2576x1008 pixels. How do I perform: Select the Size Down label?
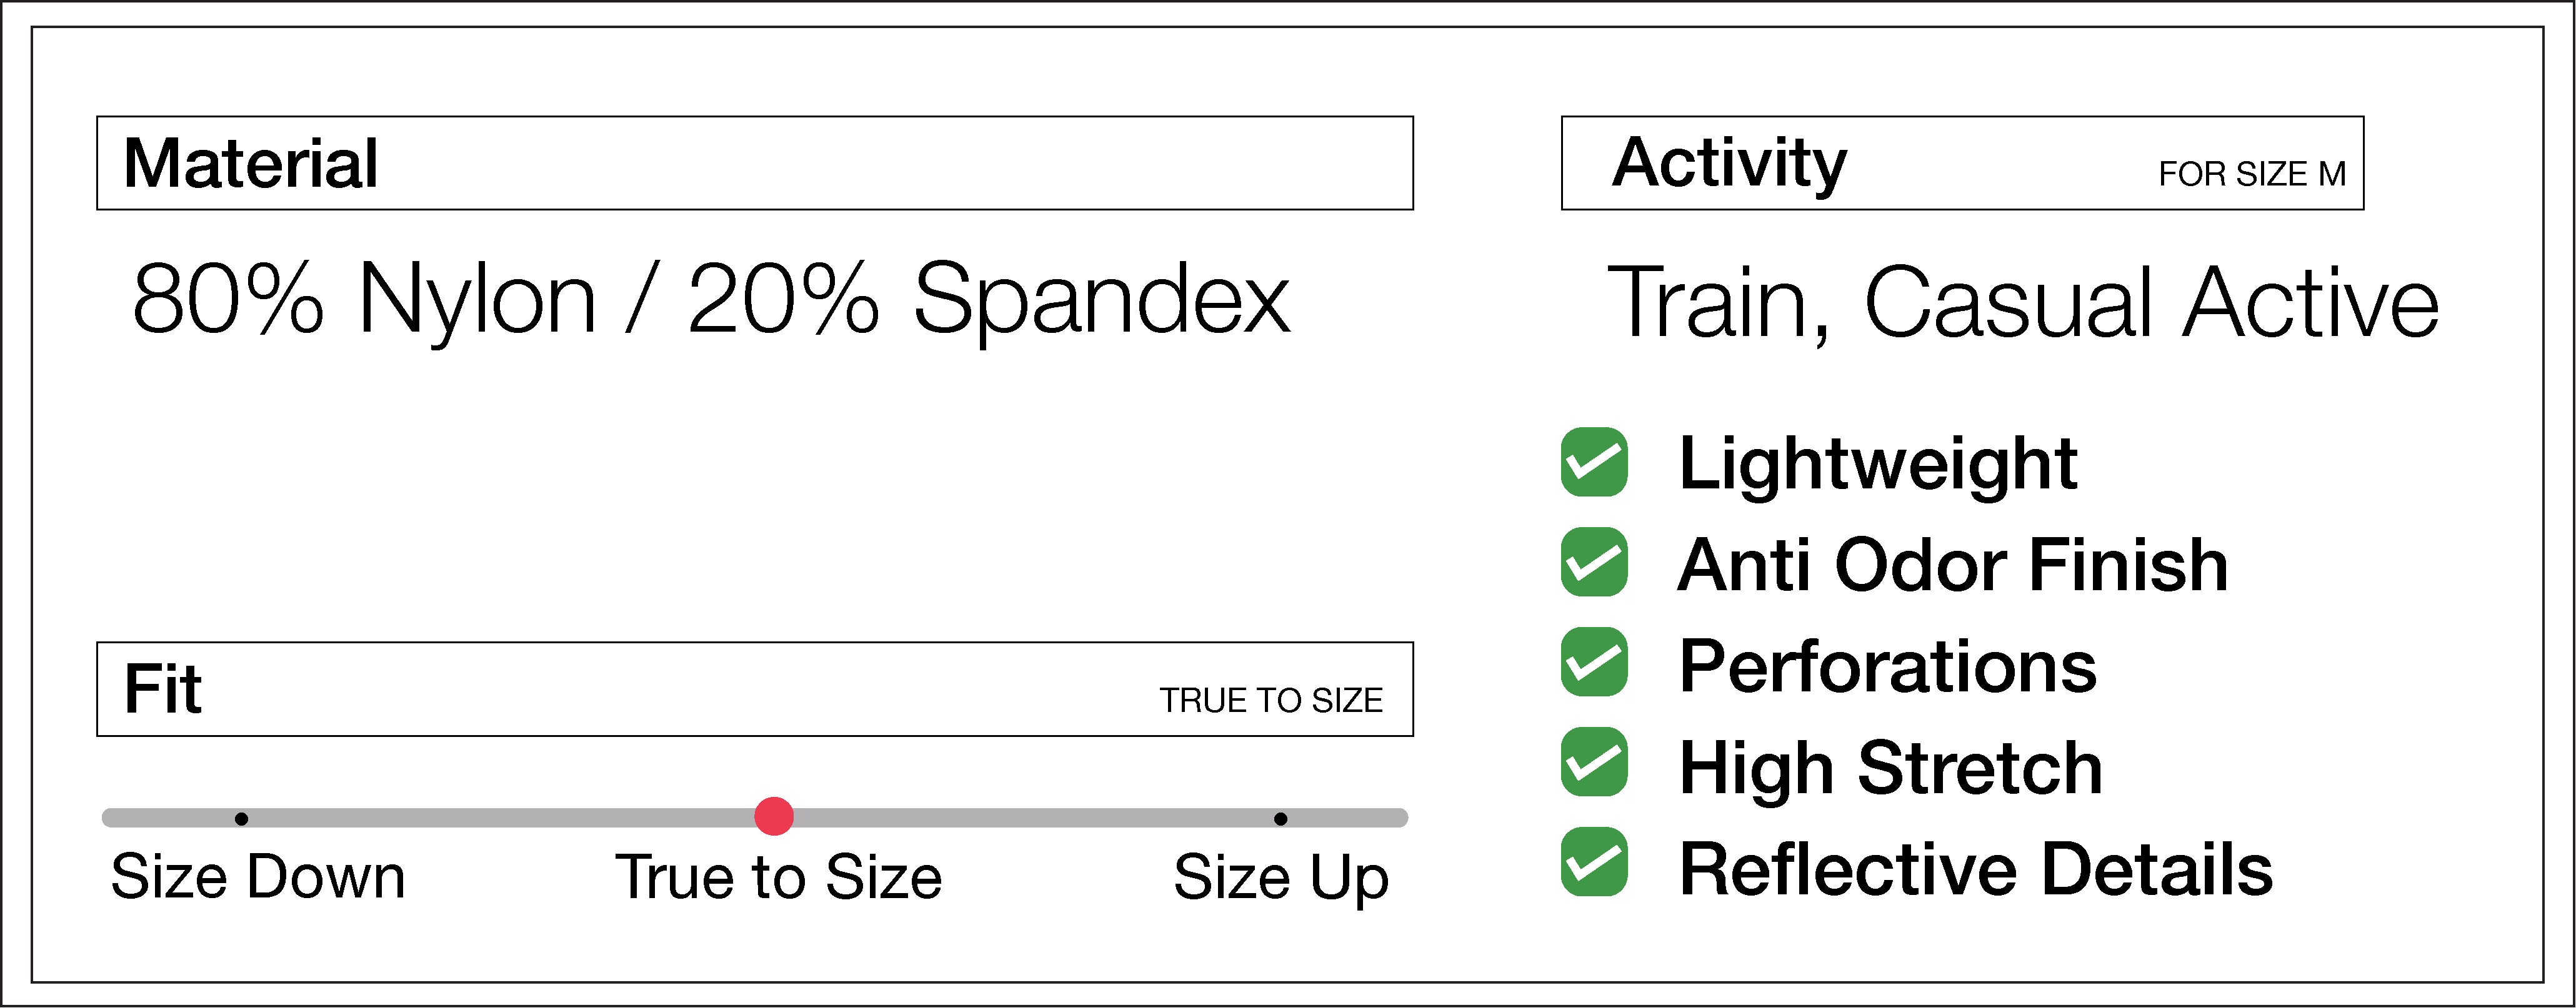258,877
